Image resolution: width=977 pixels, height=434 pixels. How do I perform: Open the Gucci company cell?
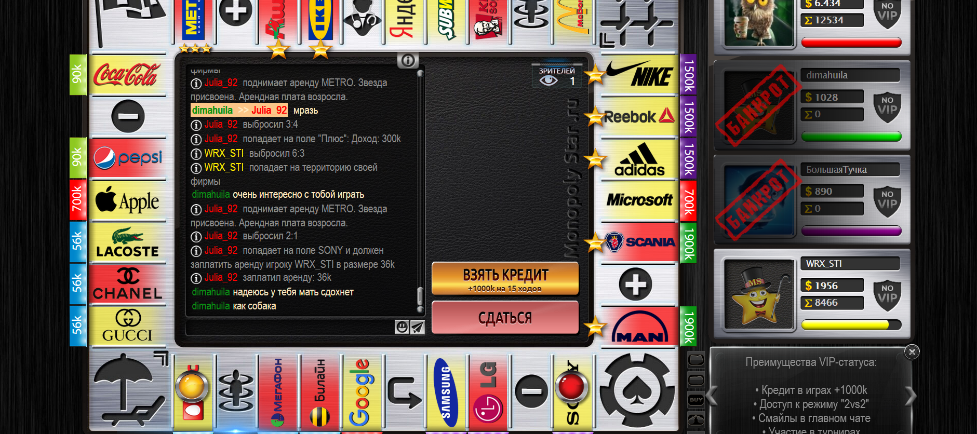click(x=128, y=326)
